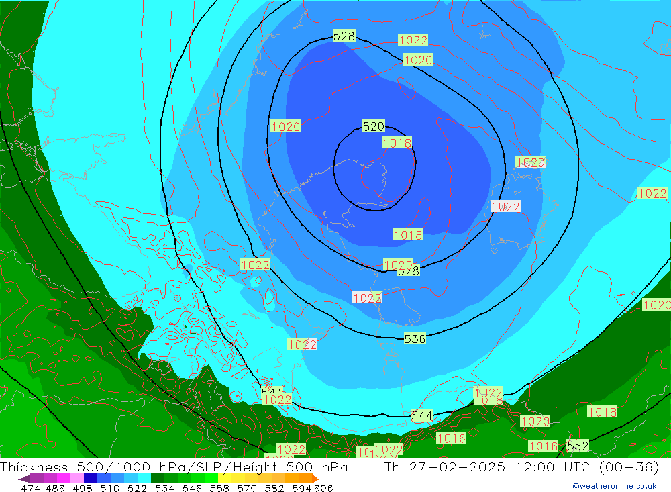Click the 1016 label next to the 552 label
Viewport: 671px width, 492px height.
(x=544, y=446)
